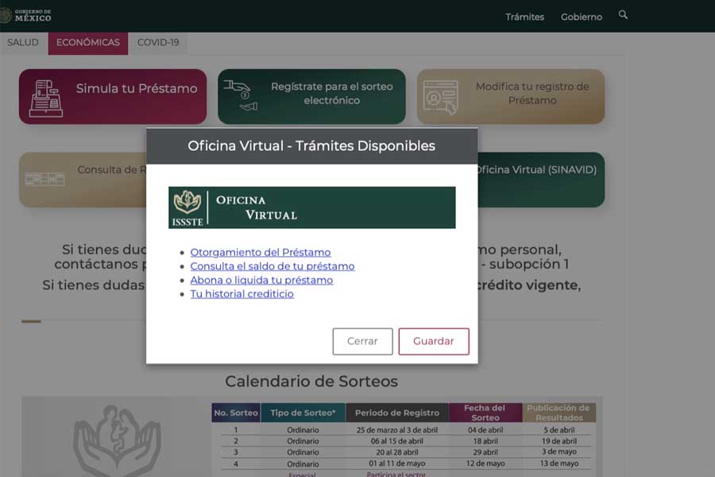Select the ECONÓMICAS tab
Screen dimensions: 715x477
pyautogui.click(x=88, y=43)
